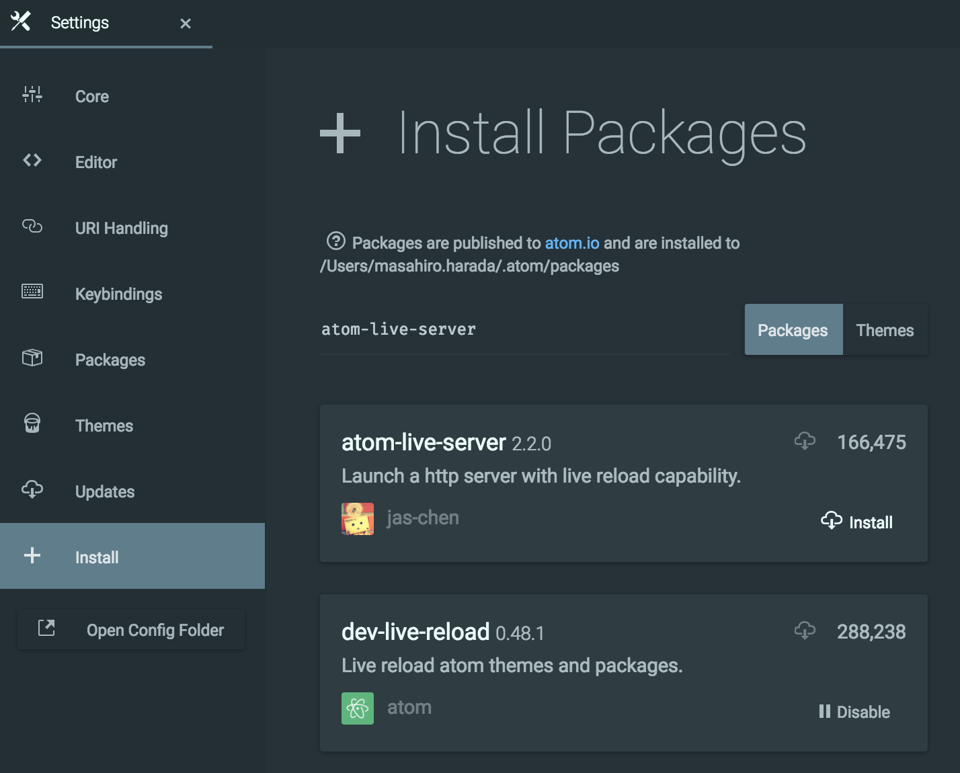The height and width of the screenshot is (773, 960).
Task: Click the Install plus icon in sidebar
Action: pyautogui.click(x=32, y=557)
